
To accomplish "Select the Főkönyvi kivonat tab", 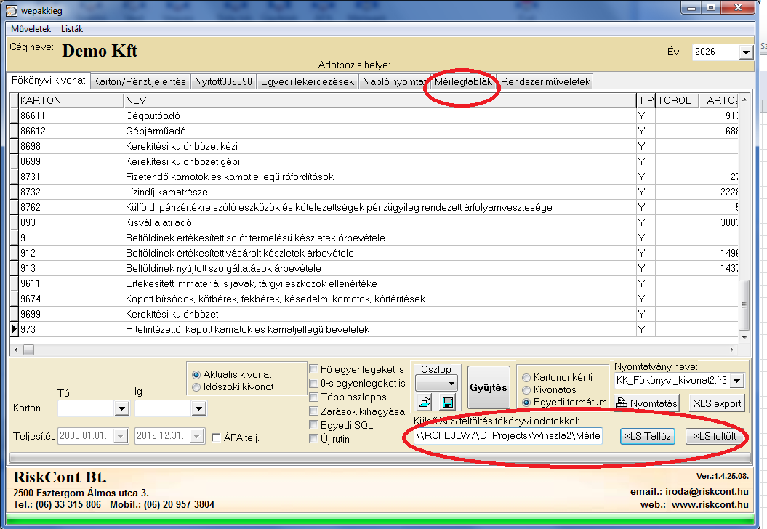I will [x=49, y=81].
